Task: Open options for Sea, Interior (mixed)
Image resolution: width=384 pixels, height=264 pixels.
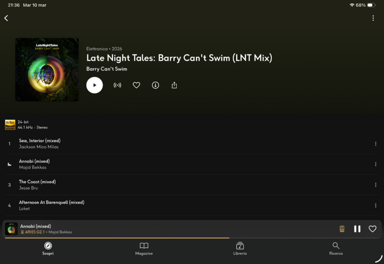Action: click(375, 144)
